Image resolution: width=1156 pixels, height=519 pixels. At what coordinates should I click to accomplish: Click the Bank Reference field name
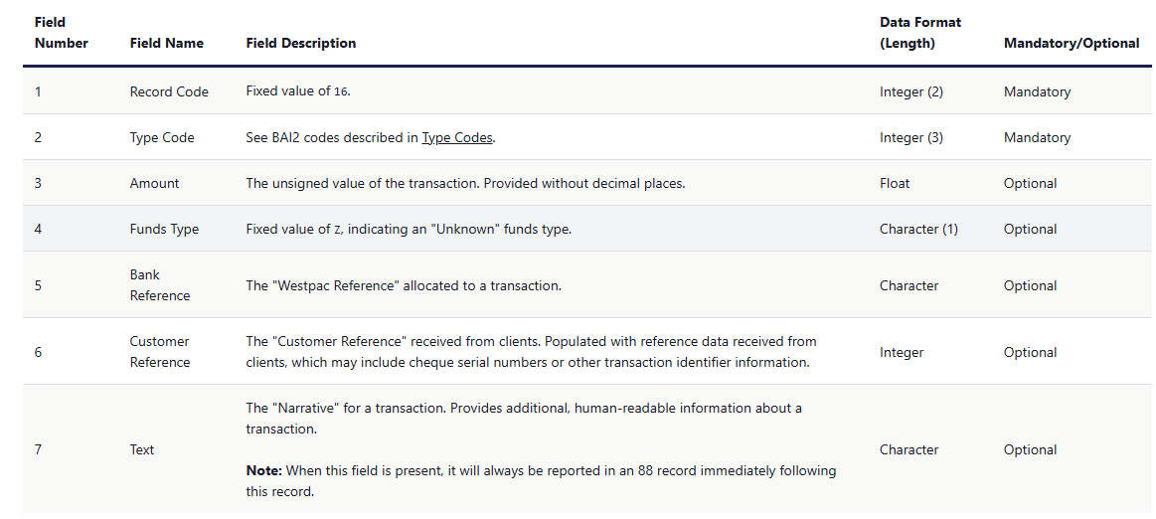[159, 285]
